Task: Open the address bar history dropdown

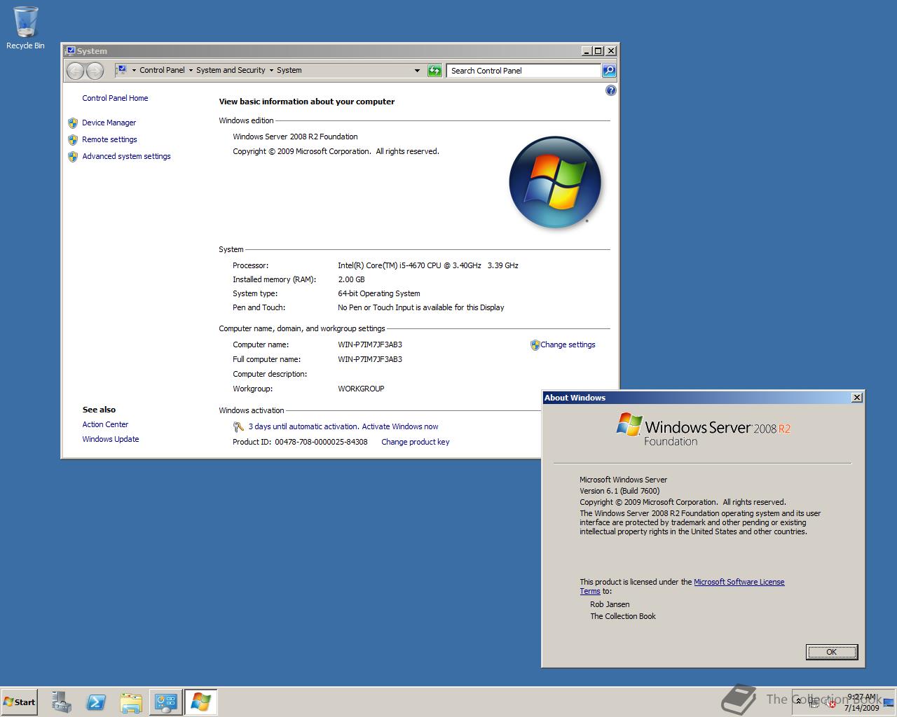Action: [x=417, y=71]
